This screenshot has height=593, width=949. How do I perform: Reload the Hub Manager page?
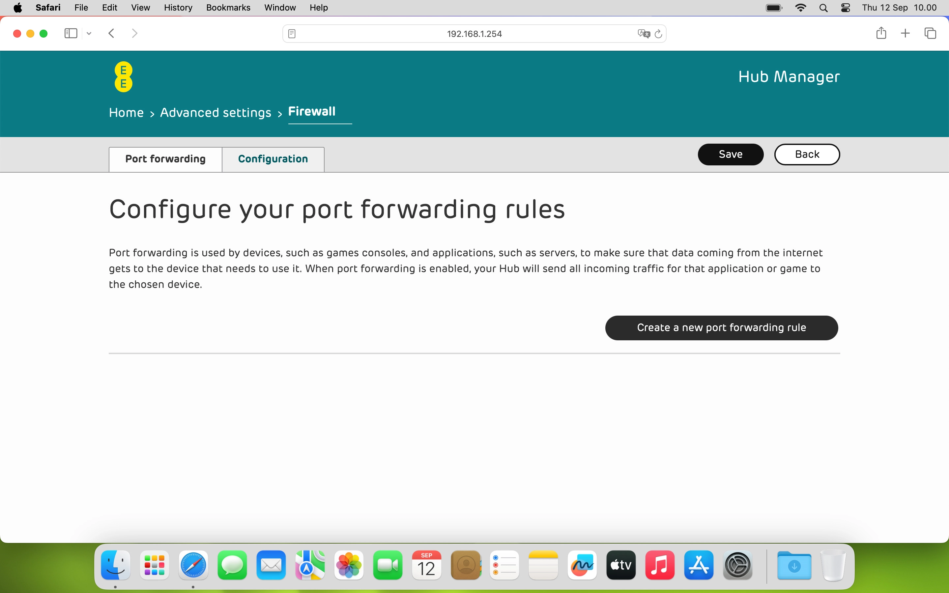658,34
